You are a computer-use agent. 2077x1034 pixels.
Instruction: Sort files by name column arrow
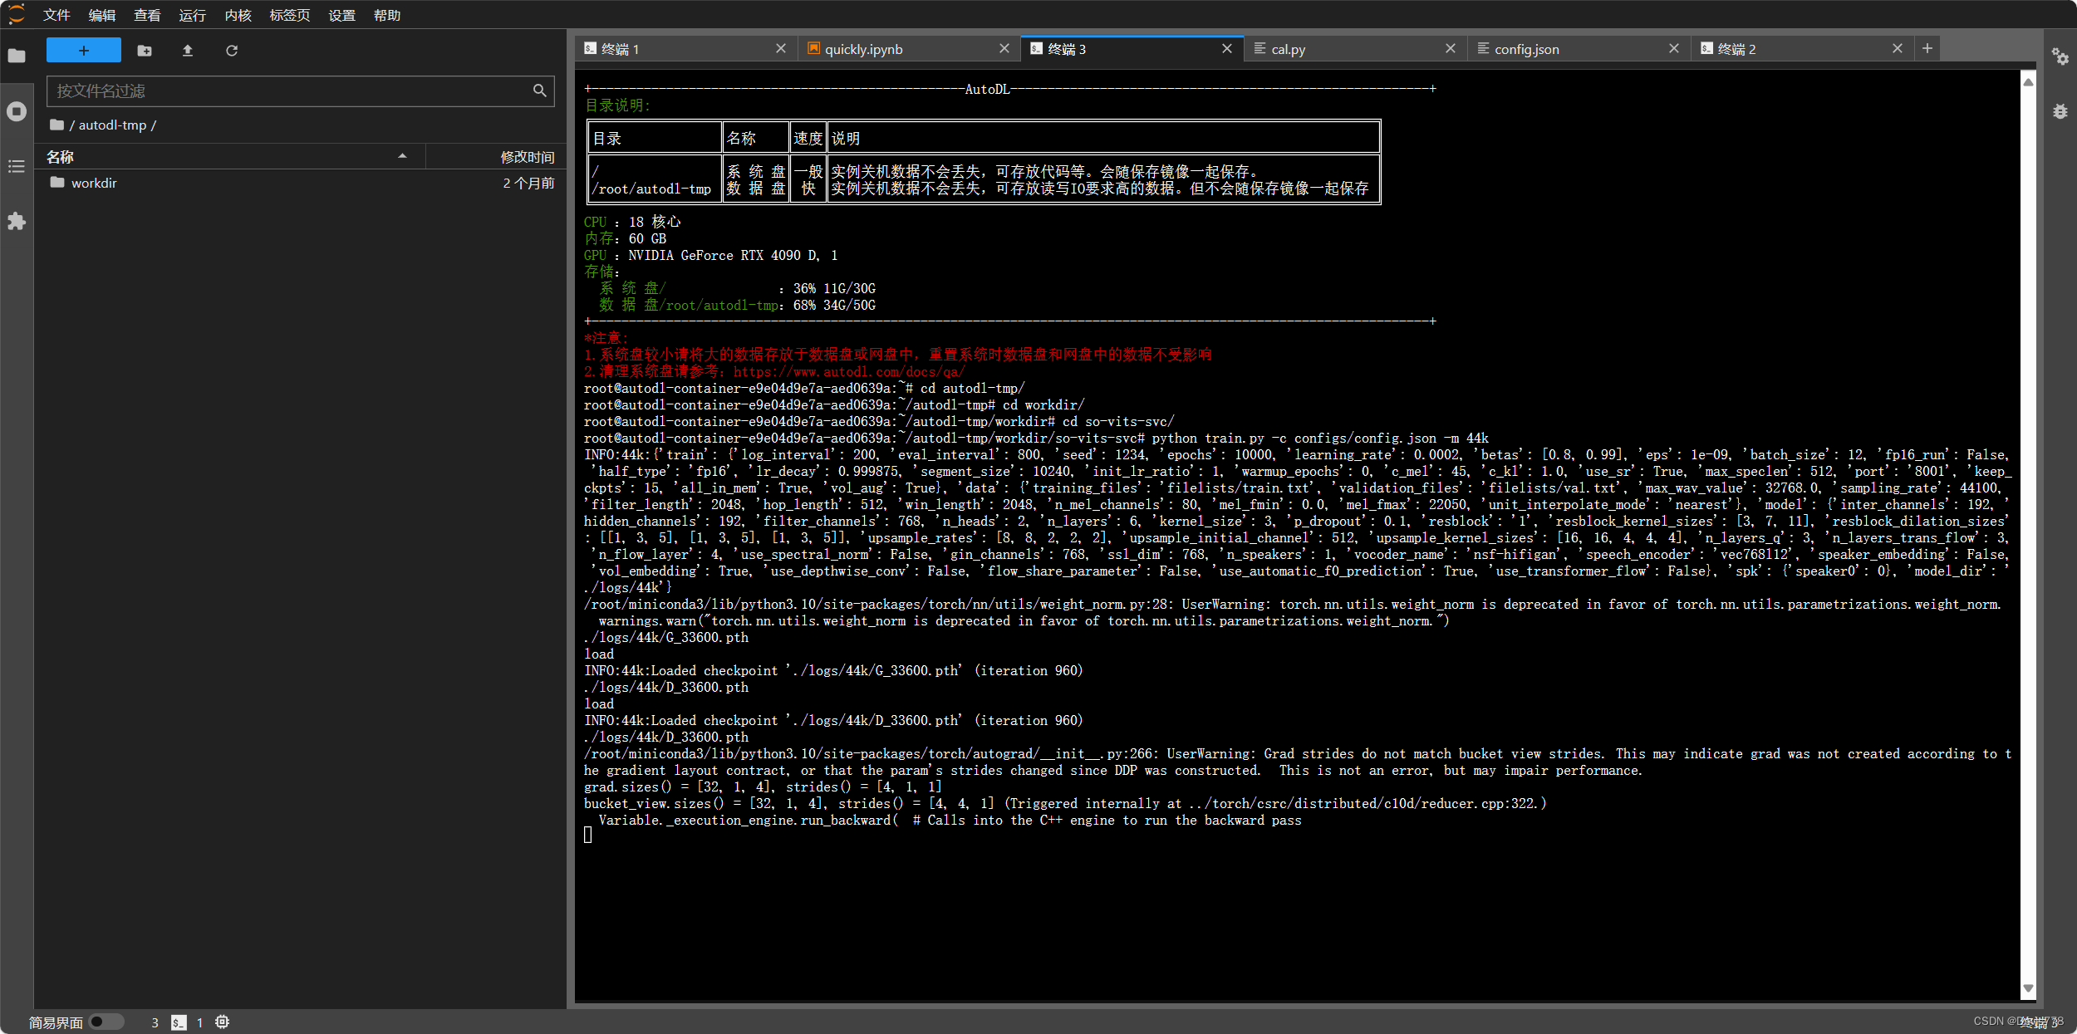pyautogui.click(x=402, y=156)
